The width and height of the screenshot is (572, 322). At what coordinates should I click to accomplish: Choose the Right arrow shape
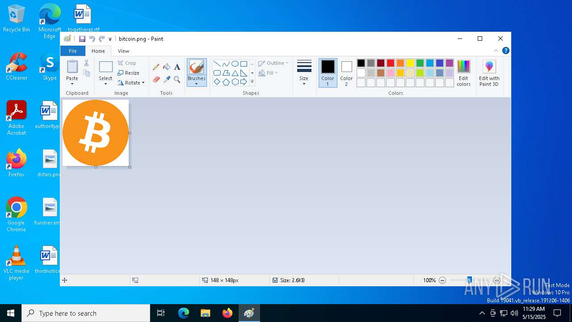click(x=244, y=82)
